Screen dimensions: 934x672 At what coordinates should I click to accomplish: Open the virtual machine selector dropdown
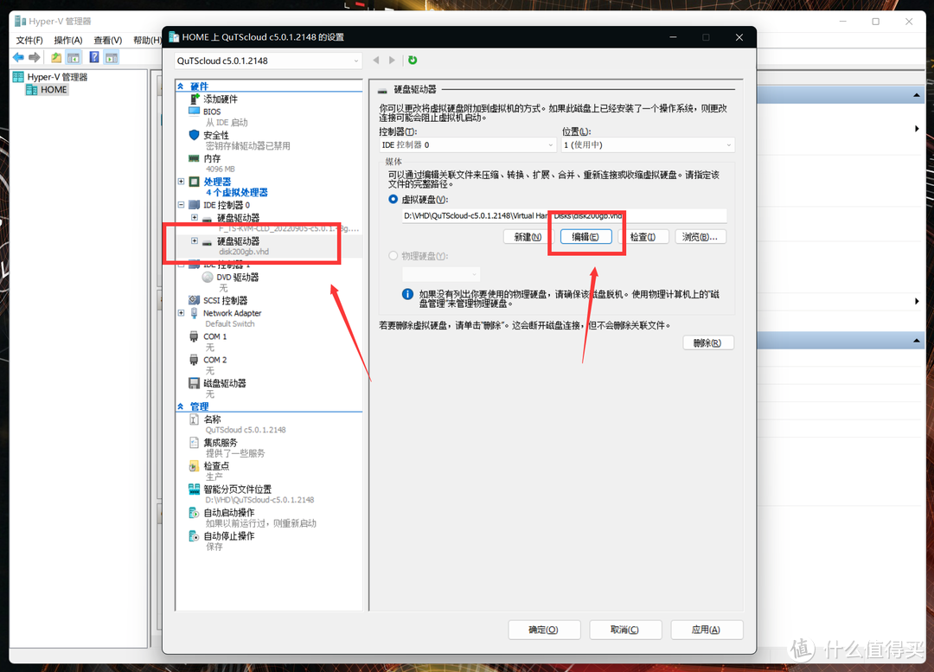[x=268, y=61]
